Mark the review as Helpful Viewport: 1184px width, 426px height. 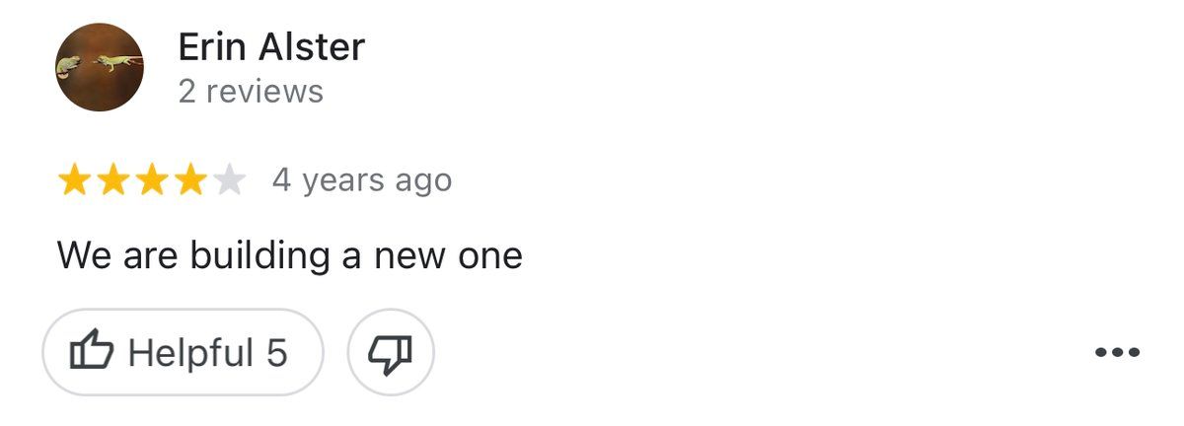tap(183, 352)
